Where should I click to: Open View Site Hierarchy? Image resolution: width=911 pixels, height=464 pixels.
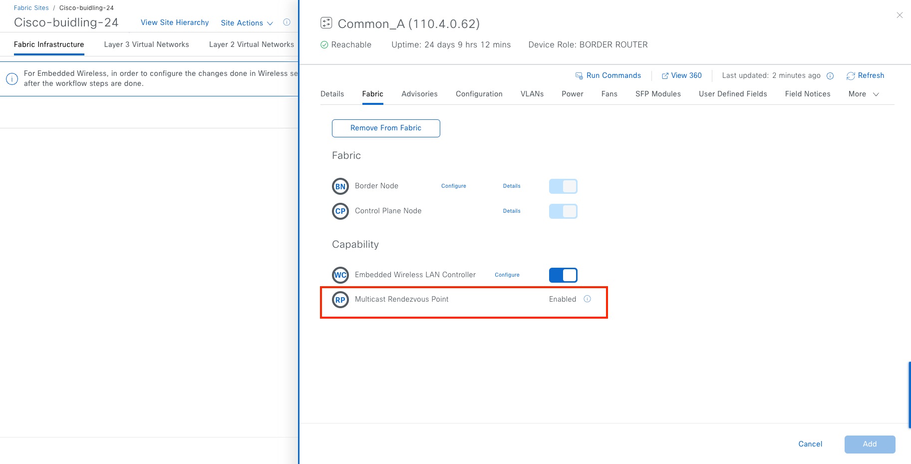(175, 22)
